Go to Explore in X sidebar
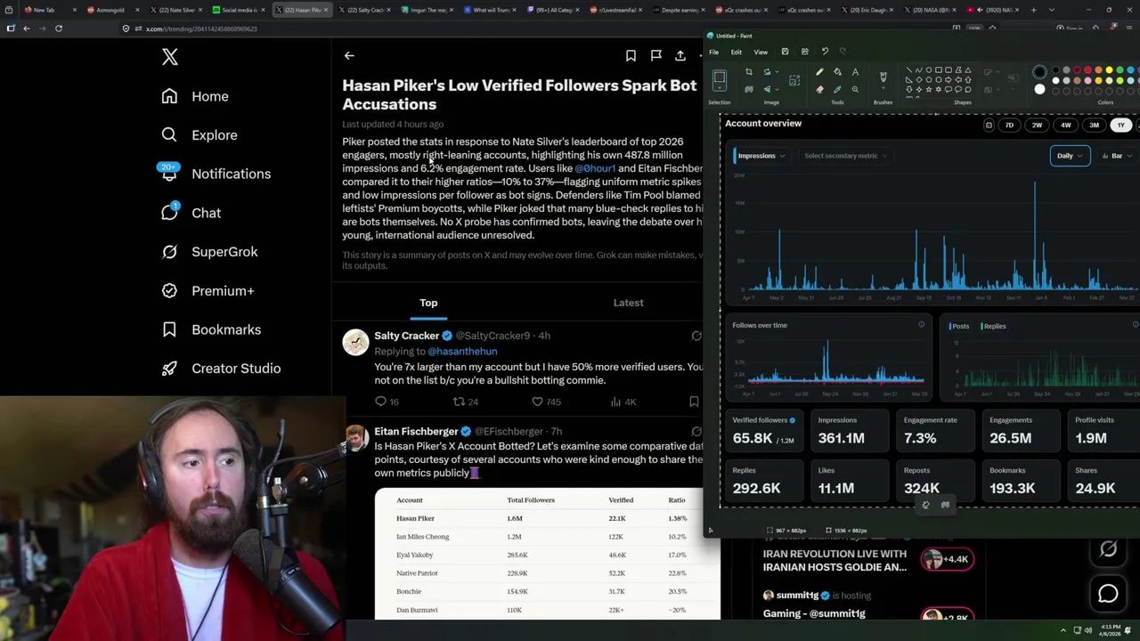Viewport: 1140px width, 641px height. click(214, 135)
